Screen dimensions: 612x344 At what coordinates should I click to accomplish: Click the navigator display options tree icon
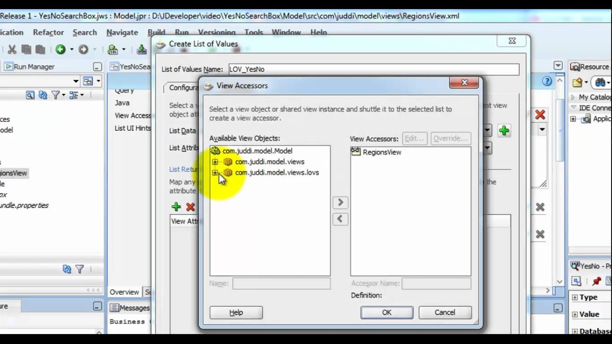pyautogui.click(x=73, y=96)
